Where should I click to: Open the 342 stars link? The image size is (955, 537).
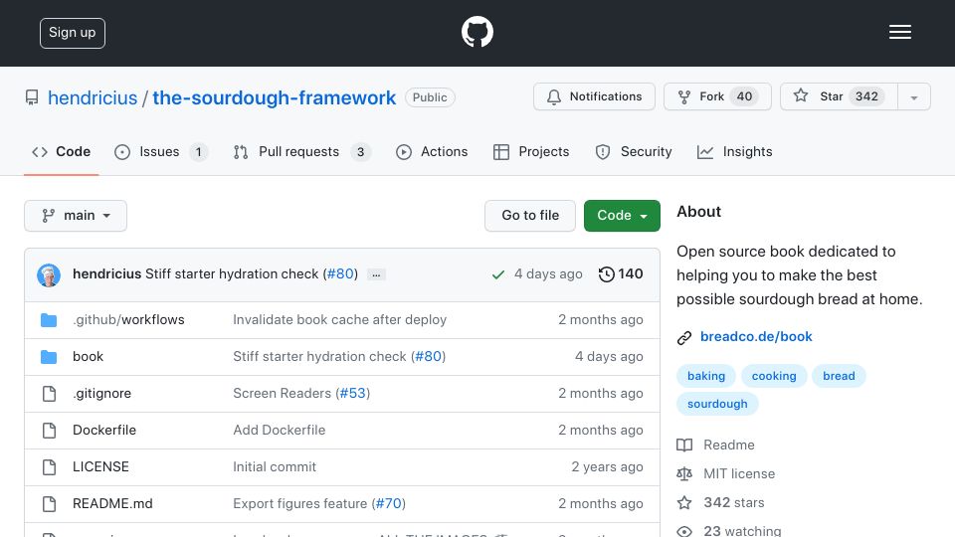pyautogui.click(x=733, y=502)
